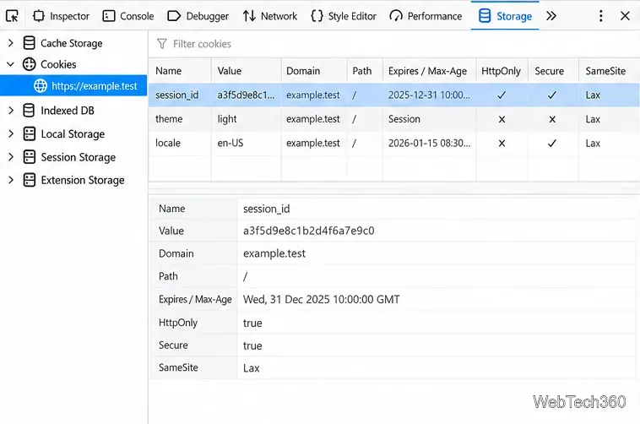Click the HttpOnly checkmark for session_id
This screenshot has height=424, width=640.
(502, 95)
